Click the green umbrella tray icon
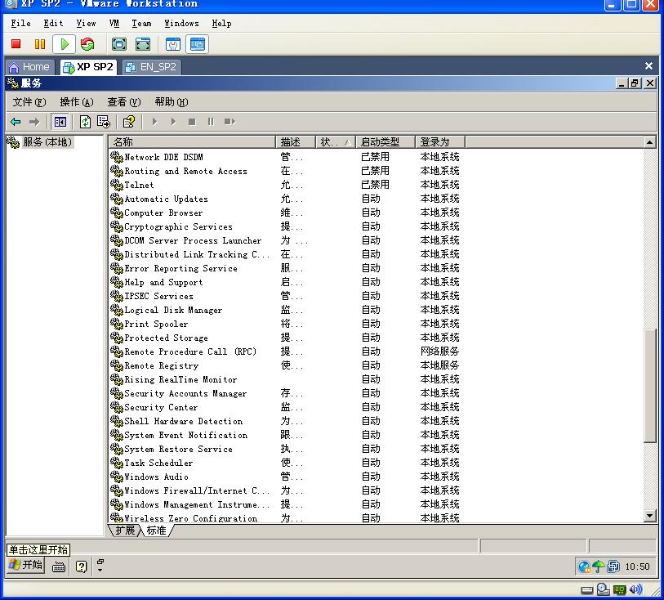Viewport: 664px width, 600px height. 599,566
